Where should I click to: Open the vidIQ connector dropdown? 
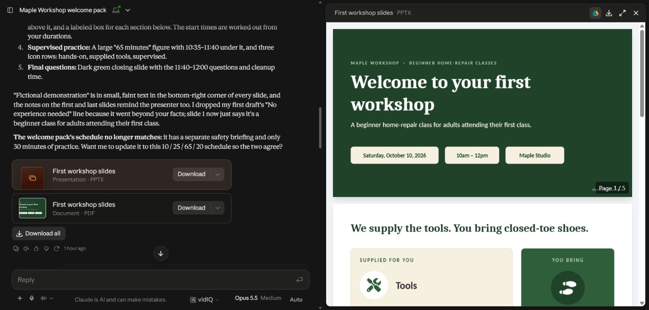[205, 299]
